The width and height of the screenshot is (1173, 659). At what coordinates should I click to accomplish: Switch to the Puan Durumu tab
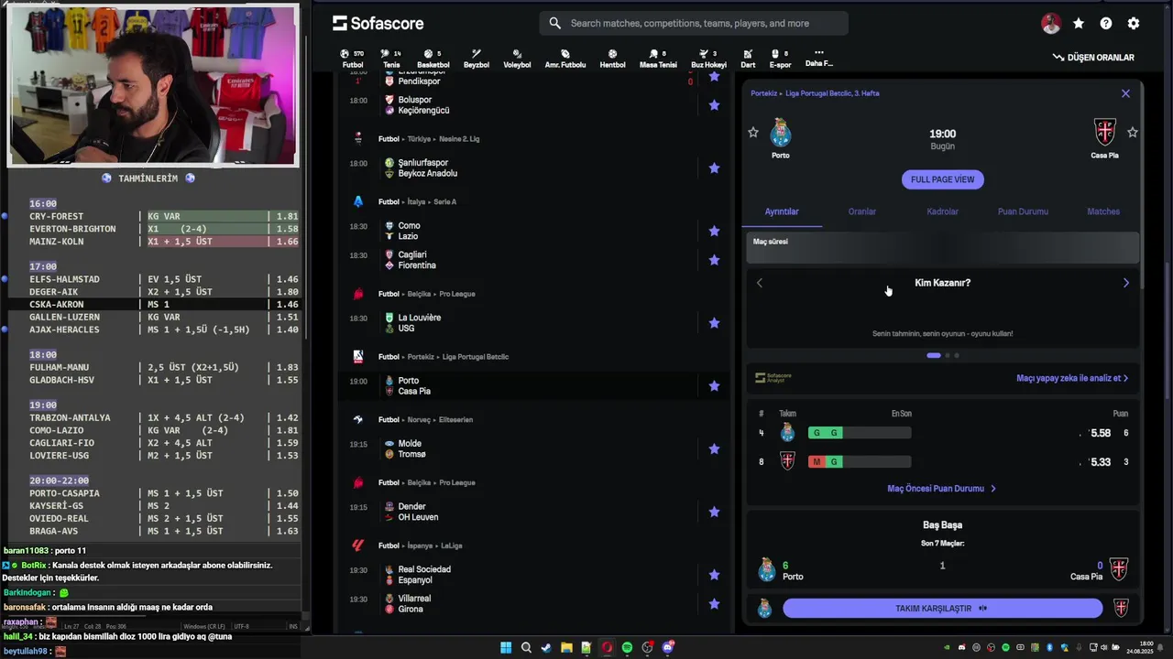[1023, 211]
